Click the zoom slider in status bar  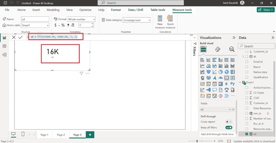(202, 141)
